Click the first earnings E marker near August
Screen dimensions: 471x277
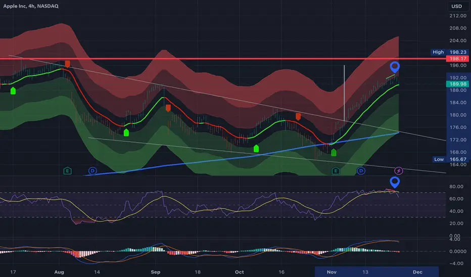point(67,171)
